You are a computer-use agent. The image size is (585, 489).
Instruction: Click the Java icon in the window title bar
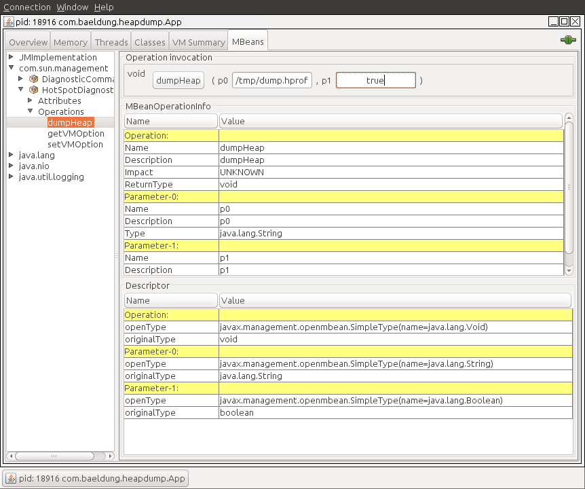point(7,22)
